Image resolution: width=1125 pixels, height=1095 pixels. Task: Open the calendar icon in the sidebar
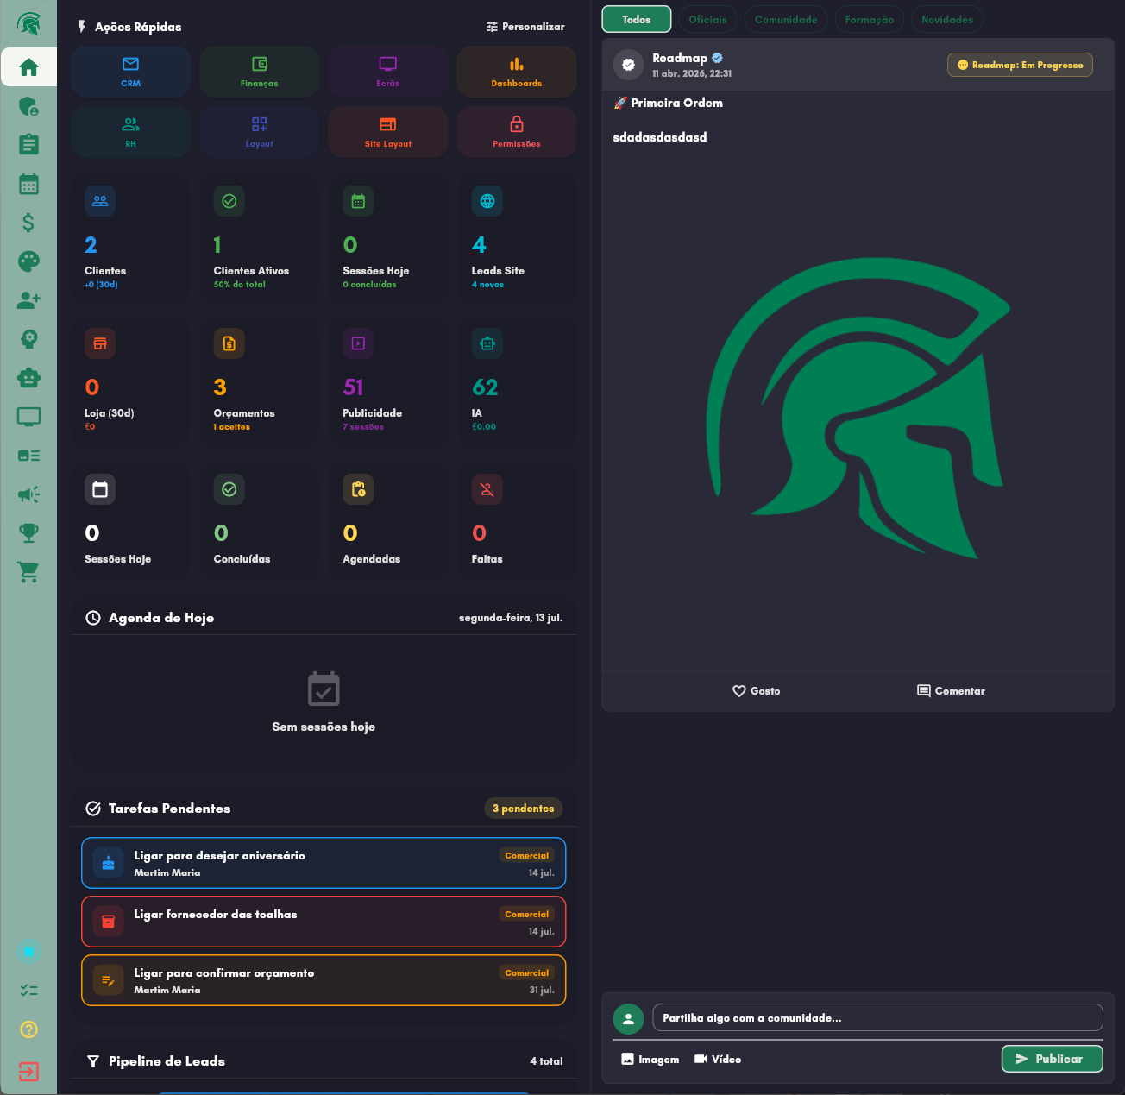tap(28, 184)
